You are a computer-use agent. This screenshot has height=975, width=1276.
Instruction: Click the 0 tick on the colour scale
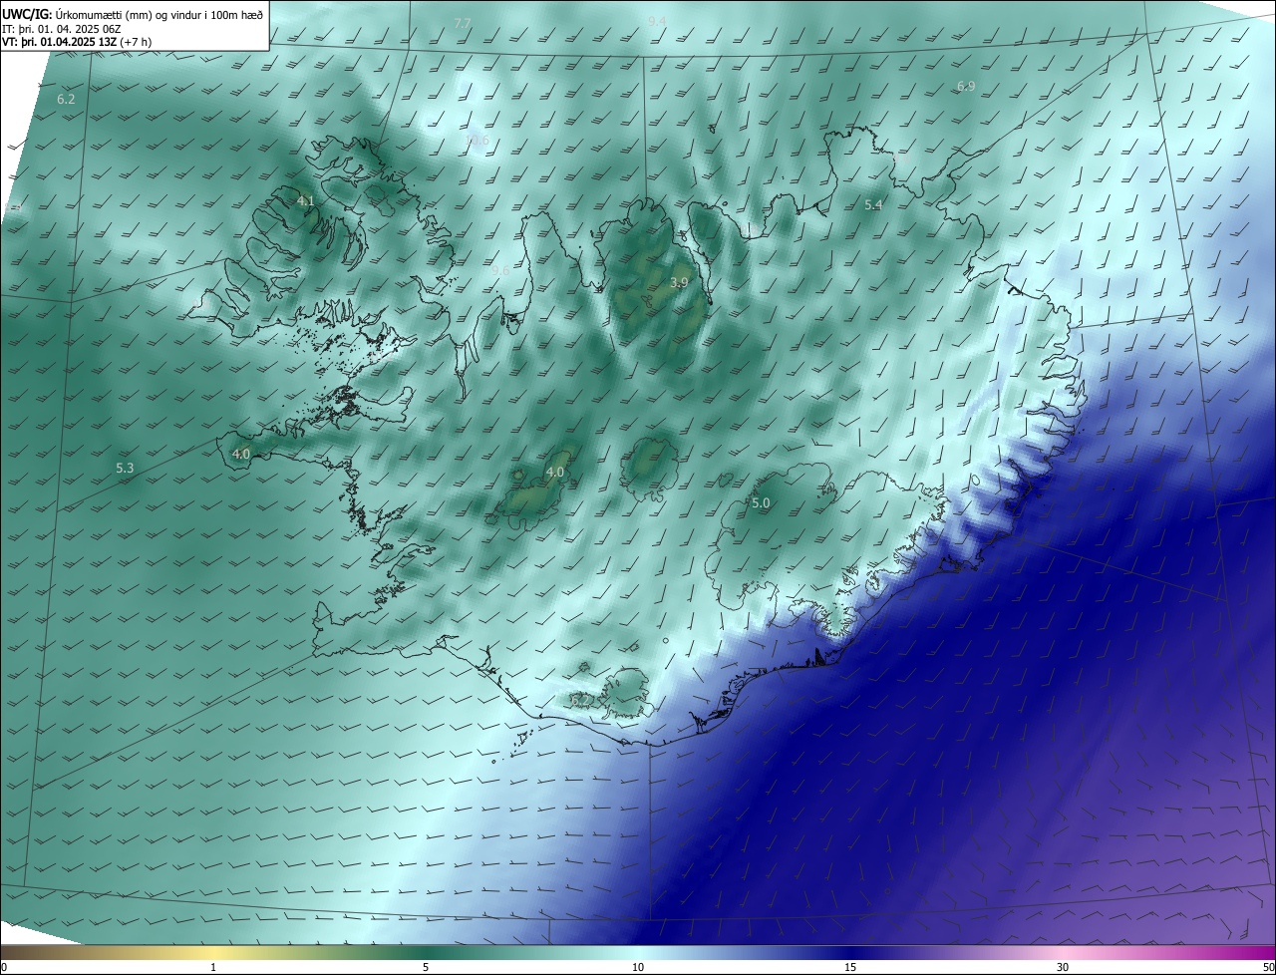(x=4, y=967)
